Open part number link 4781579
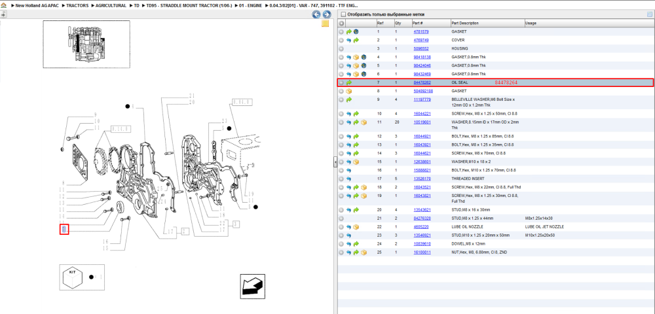 [421, 31]
